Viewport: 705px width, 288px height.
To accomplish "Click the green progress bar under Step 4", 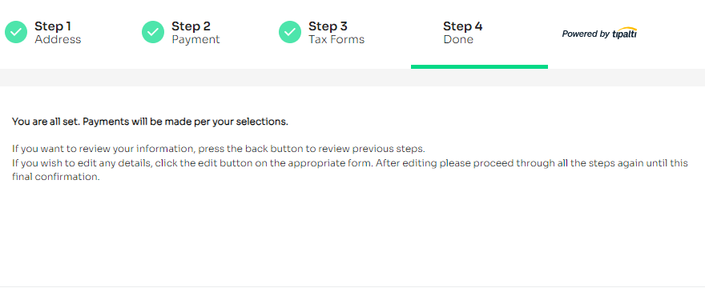I will pos(479,67).
